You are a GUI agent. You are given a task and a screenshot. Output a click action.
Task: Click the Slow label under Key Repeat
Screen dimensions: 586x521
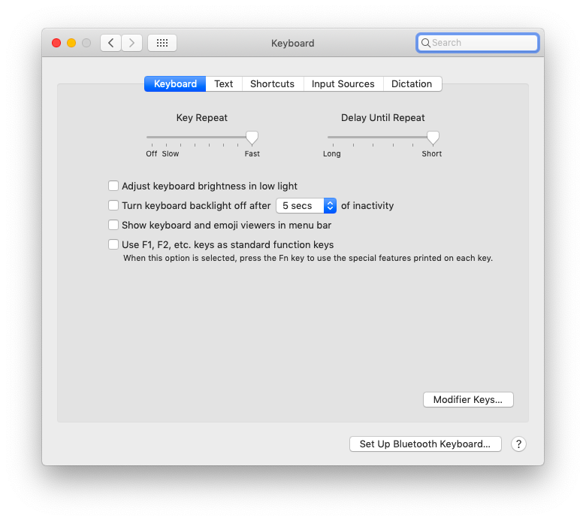pos(171,153)
